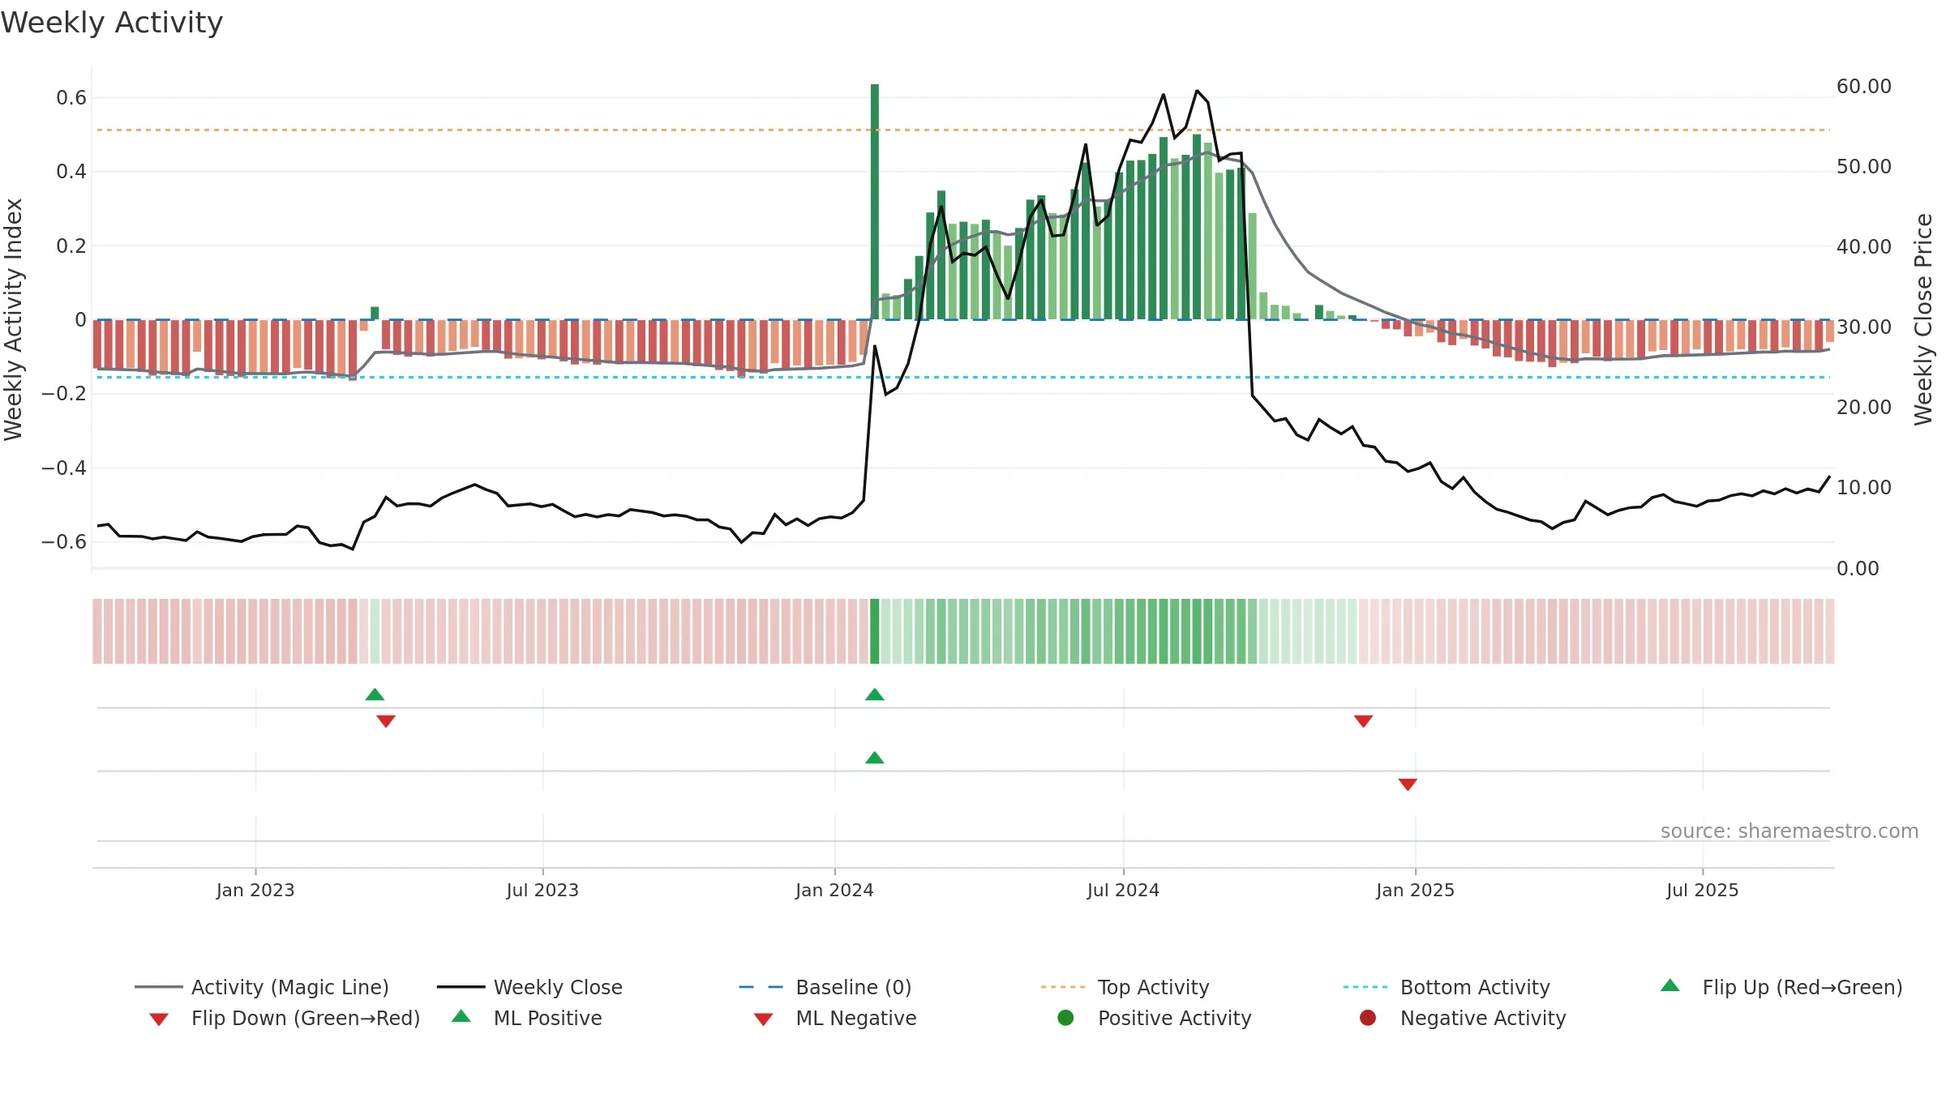Toggle ML Positive legend entry

click(527, 1018)
